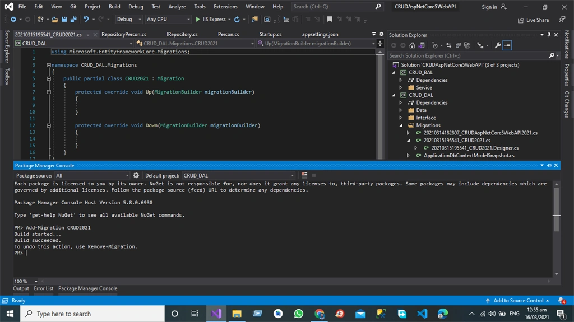574x322 pixels.
Task: Collapse the Migrations folder
Action: click(x=401, y=125)
